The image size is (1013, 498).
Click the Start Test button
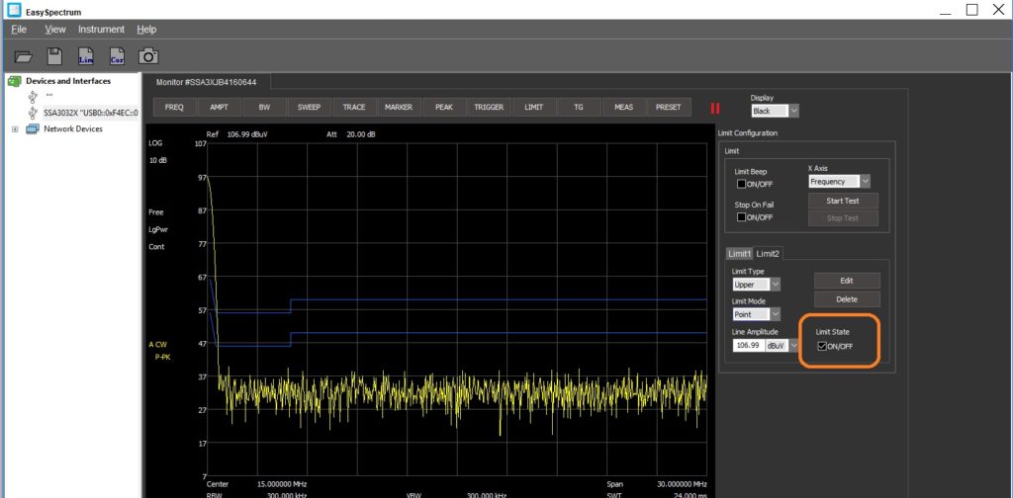(x=843, y=202)
